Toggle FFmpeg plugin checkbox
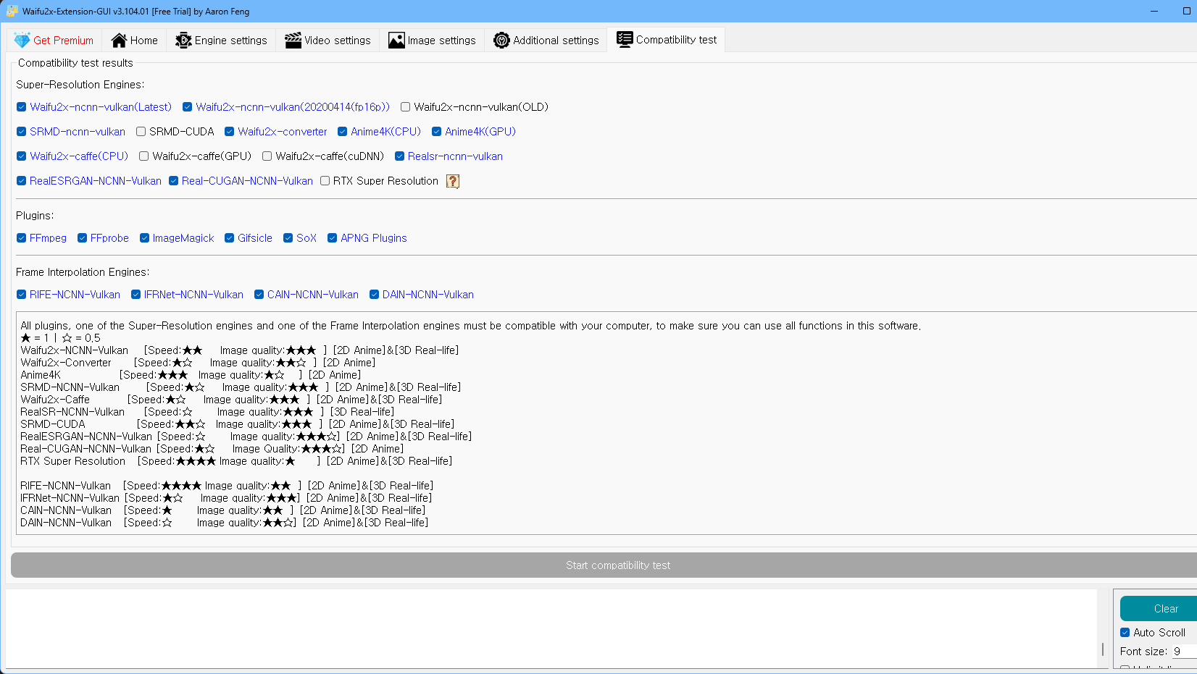This screenshot has height=674, width=1197. point(21,238)
